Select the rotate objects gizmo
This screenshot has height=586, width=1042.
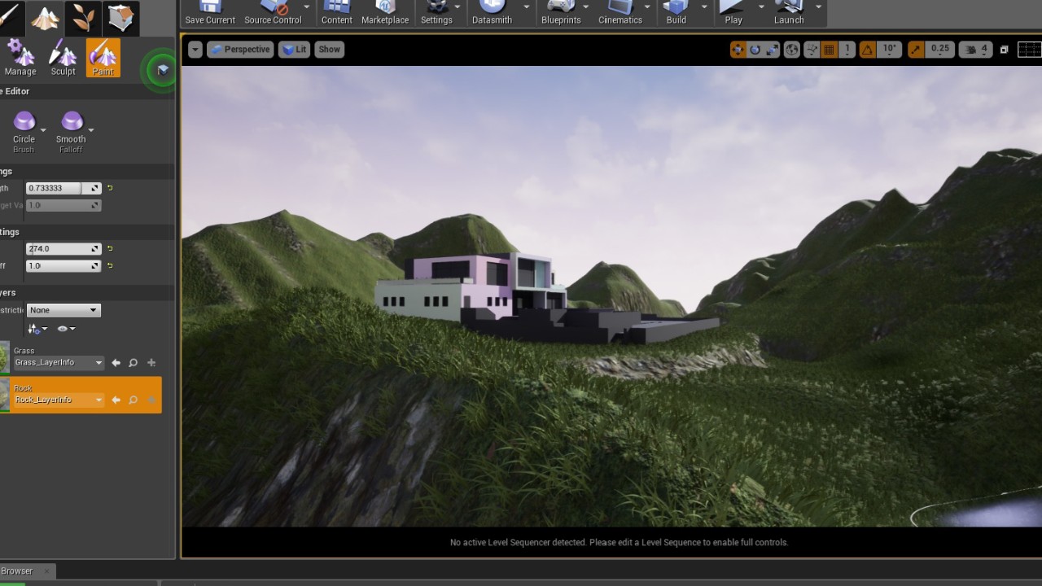coord(755,50)
